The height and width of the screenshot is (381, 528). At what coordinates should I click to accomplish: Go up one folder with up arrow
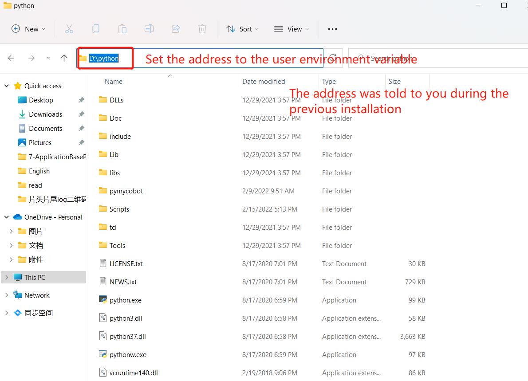pyautogui.click(x=64, y=58)
